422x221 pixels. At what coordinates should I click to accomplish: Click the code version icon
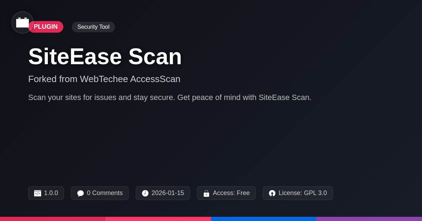coord(38,193)
